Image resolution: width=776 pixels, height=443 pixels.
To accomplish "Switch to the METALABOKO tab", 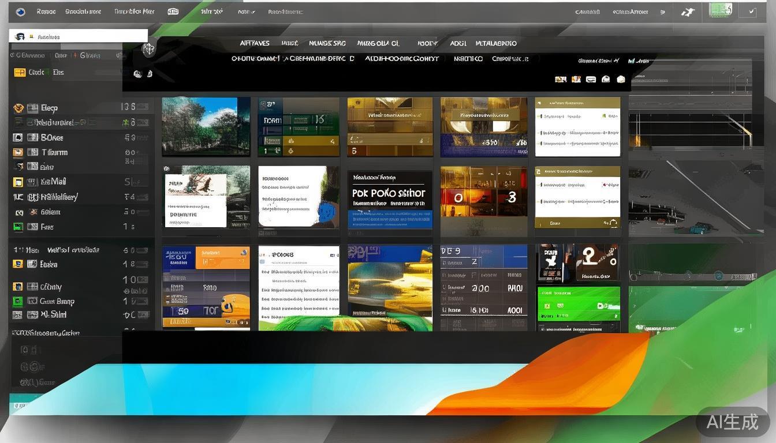I will 495,43.
